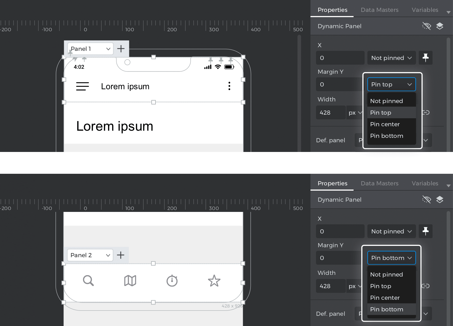The width and height of the screenshot is (453, 326).
Task: Select Pin center in lower Margin Y list
Action: [x=392, y=298]
